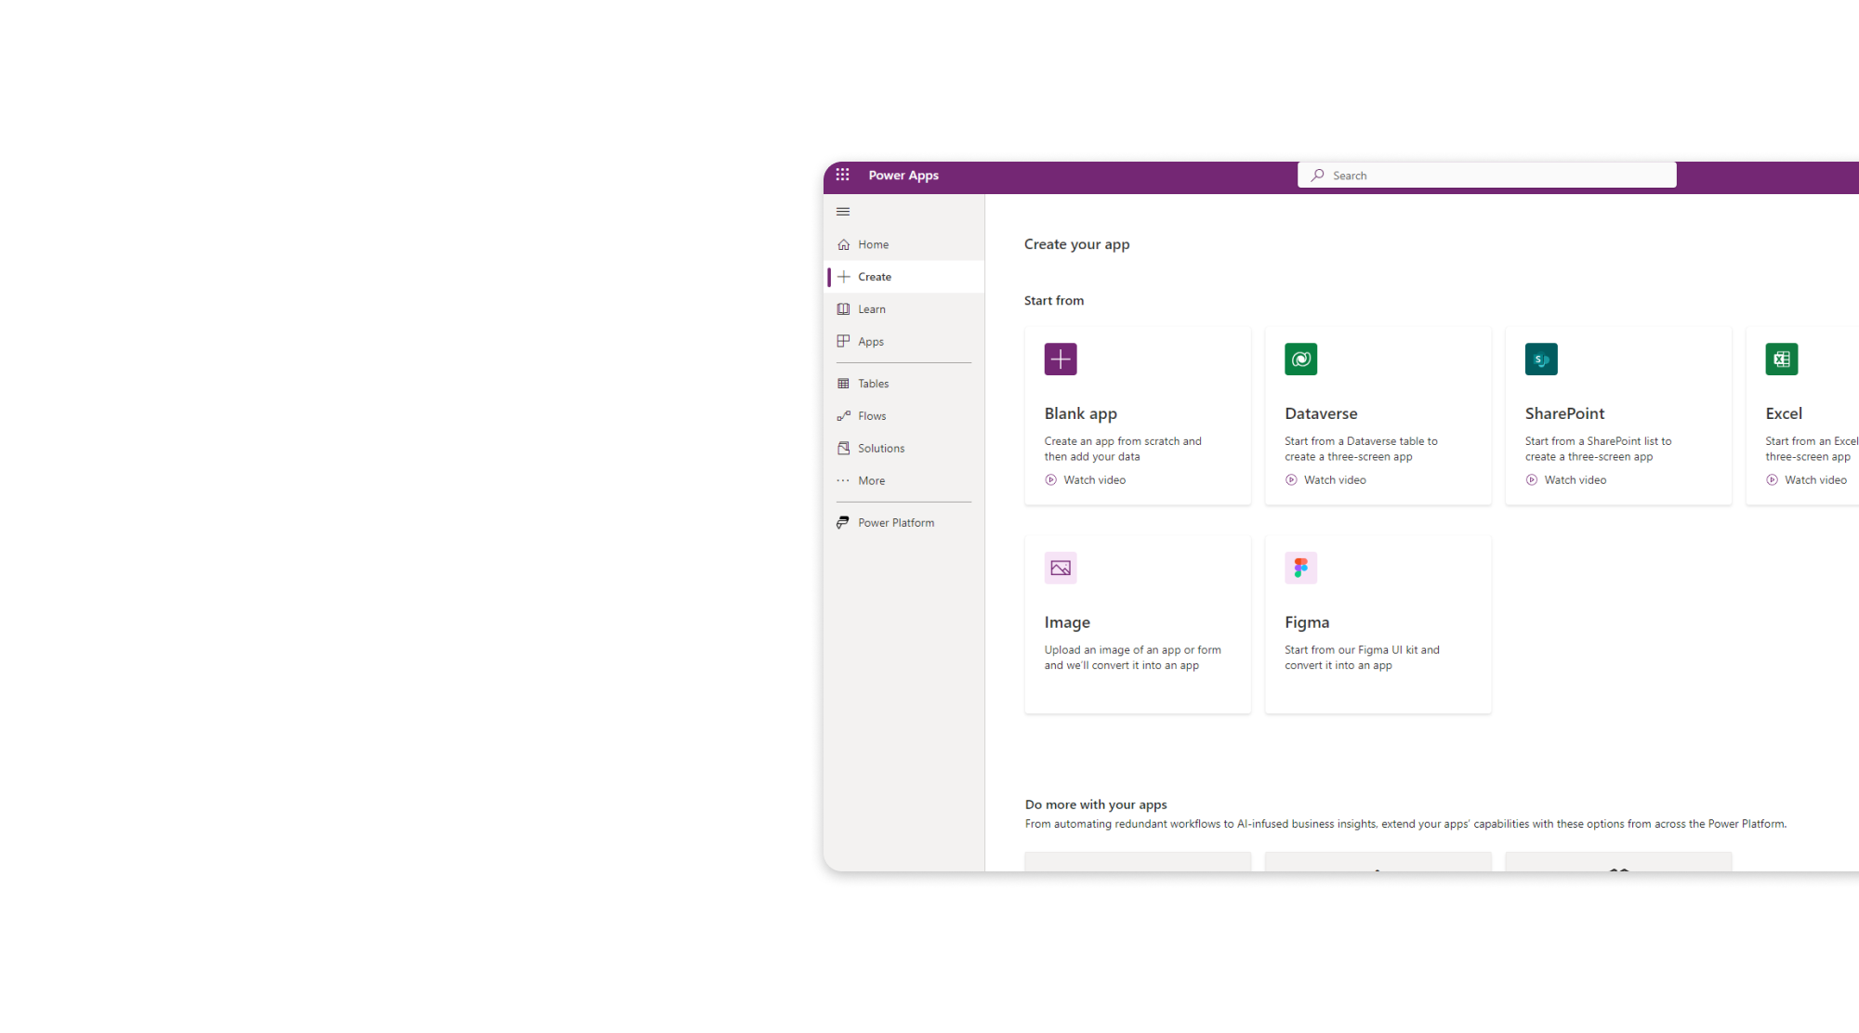The height and width of the screenshot is (1033, 1859).
Task: Click the Excel icon
Action: point(1782,360)
